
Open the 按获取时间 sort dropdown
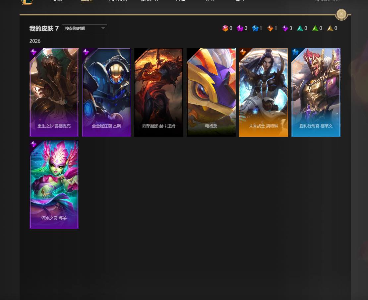click(x=85, y=28)
